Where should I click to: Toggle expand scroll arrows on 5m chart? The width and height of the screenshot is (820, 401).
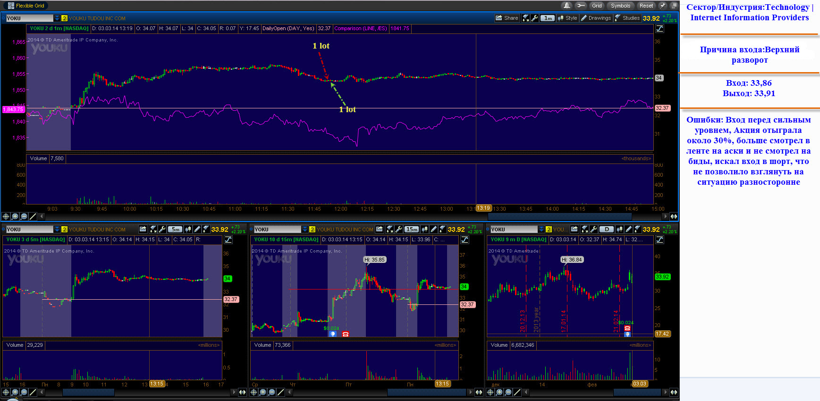click(242, 392)
